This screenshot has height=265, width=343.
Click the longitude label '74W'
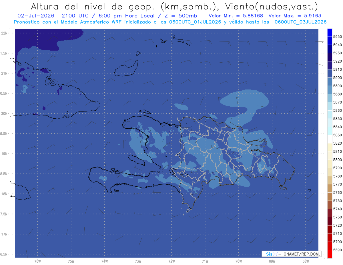pyautogui.click(x=105, y=261)
